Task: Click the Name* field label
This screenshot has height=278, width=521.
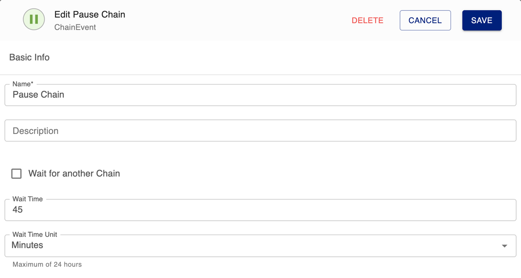Action: pyautogui.click(x=23, y=84)
